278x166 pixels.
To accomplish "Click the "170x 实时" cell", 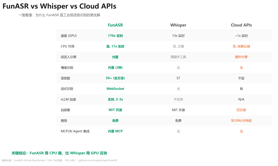I will [115, 36].
